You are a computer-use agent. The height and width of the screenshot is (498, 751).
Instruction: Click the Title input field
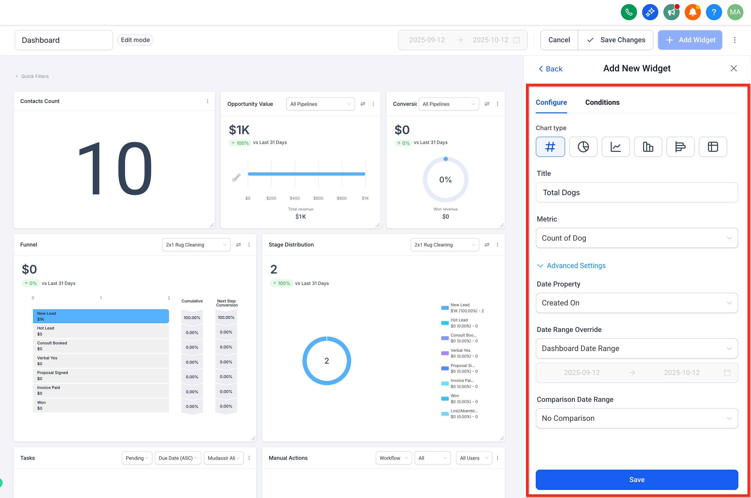(637, 193)
